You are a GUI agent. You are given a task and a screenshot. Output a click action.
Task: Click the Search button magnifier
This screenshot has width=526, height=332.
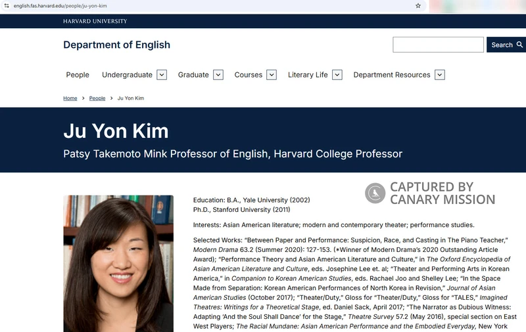point(519,45)
